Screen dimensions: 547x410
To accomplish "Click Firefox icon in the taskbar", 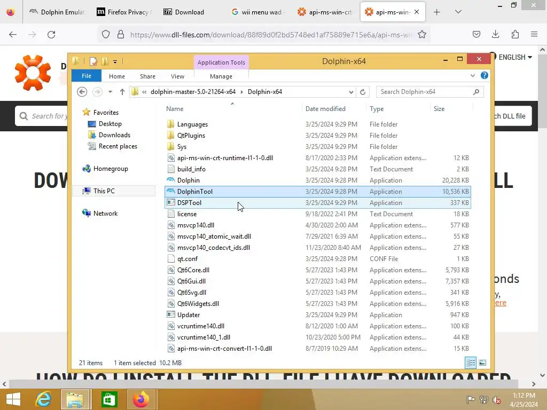I will (141, 399).
